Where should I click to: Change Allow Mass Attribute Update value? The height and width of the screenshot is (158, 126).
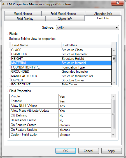pos(85,111)
